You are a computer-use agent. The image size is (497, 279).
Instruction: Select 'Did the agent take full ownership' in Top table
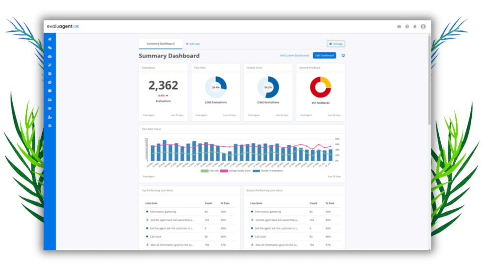[190, 220]
